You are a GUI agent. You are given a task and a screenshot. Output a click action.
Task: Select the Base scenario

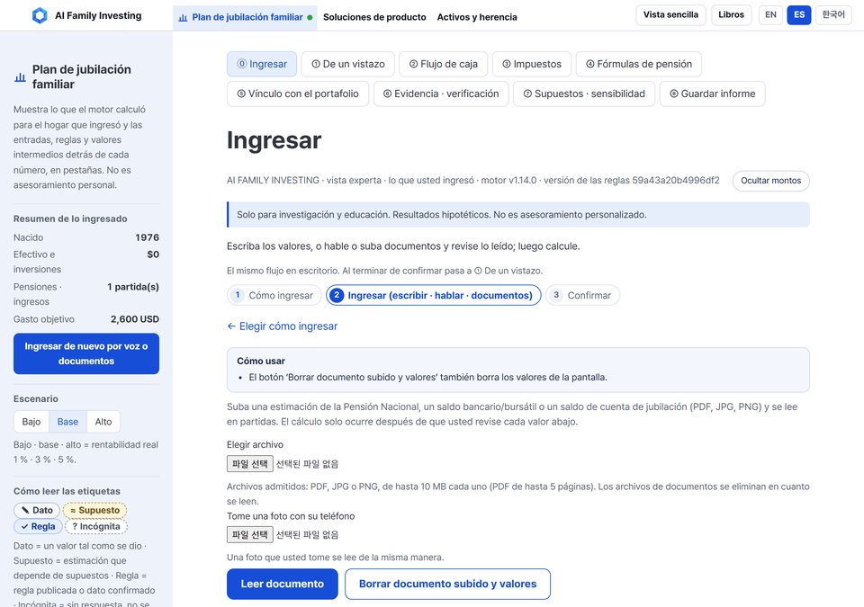point(67,422)
